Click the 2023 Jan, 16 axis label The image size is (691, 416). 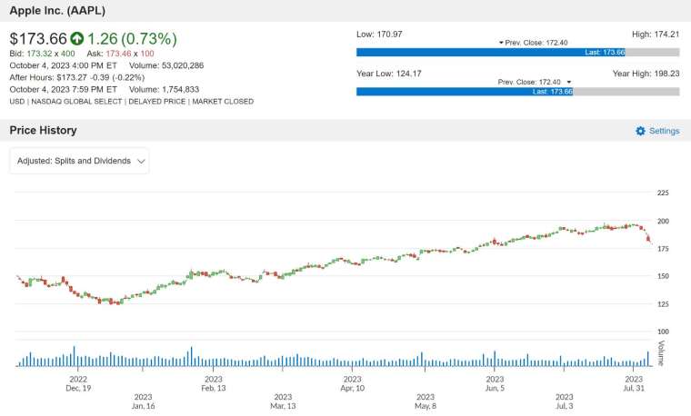(x=143, y=401)
